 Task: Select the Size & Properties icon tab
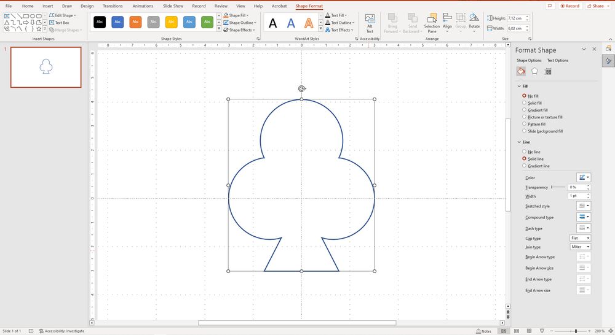[x=548, y=71]
